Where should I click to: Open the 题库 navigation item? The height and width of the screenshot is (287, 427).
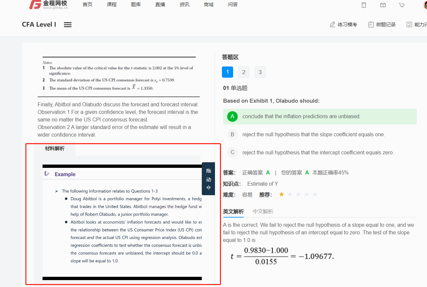(x=136, y=5)
